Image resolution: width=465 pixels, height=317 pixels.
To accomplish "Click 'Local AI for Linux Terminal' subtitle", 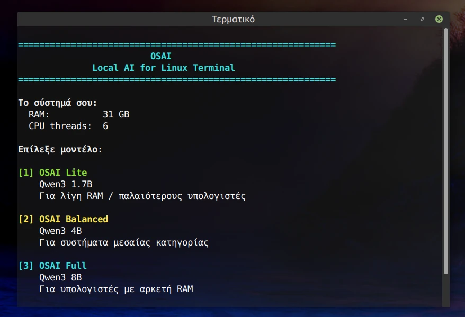I will (164, 68).
